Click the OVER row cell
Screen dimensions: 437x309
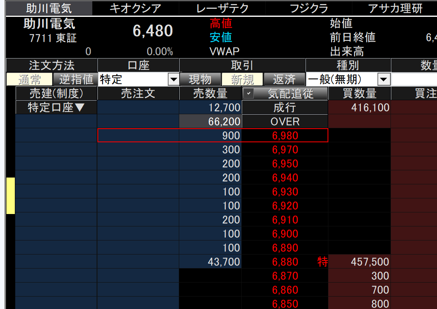click(x=285, y=121)
